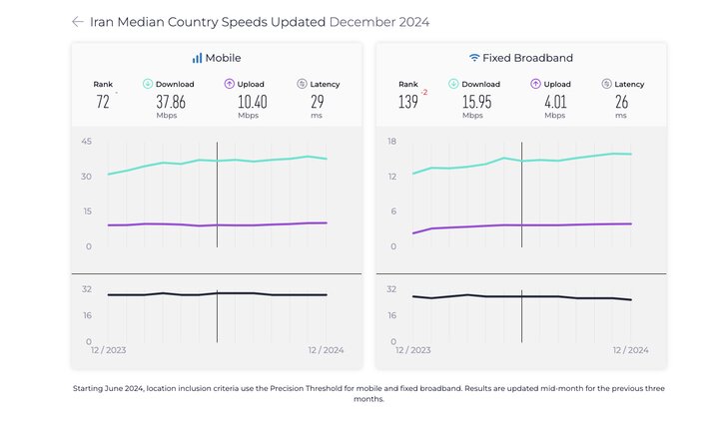The height and width of the screenshot is (421, 719).
Task: Click the vertical marker in Fixed Broadband chart
Action: coord(521,200)
